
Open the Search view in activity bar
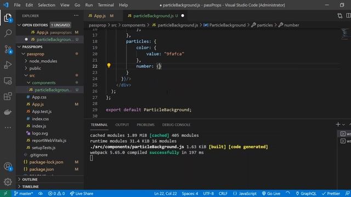[8, 33]
